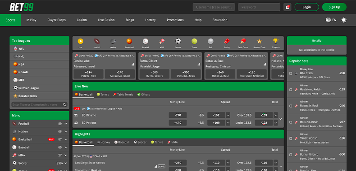Open stats icon on Burns vs Masvidal card
This screenshot has height=171, width=356.
[199, 64]
